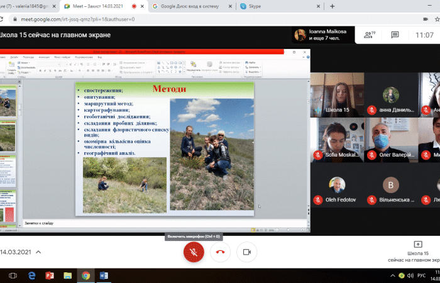This screenshot has width=440, height=283.
Task: Hang up with the leave call button
Action: click(x=220, y=252)
